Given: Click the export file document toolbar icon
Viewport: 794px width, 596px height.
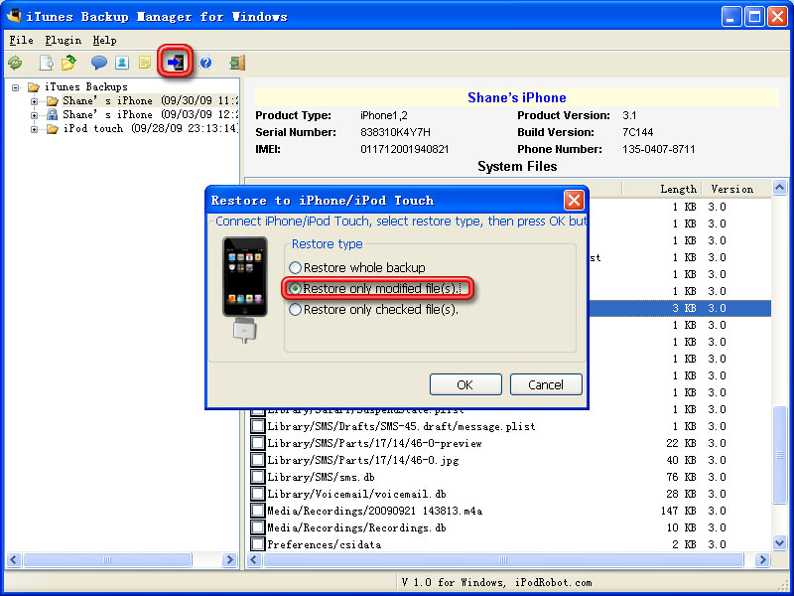Looking at the screenshot, I should pyautogui.click(x=46, y=63).
